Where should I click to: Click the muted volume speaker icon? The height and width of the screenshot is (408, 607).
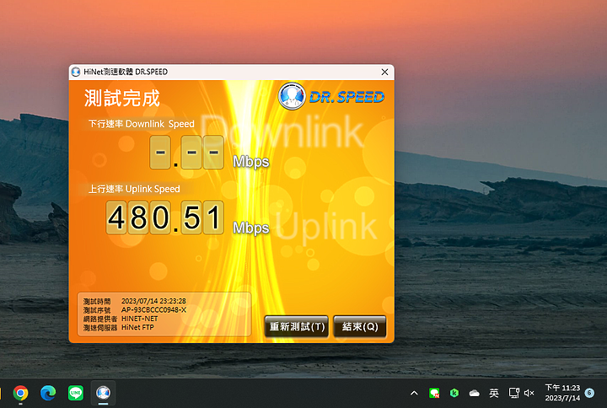[x=529, y=393]
